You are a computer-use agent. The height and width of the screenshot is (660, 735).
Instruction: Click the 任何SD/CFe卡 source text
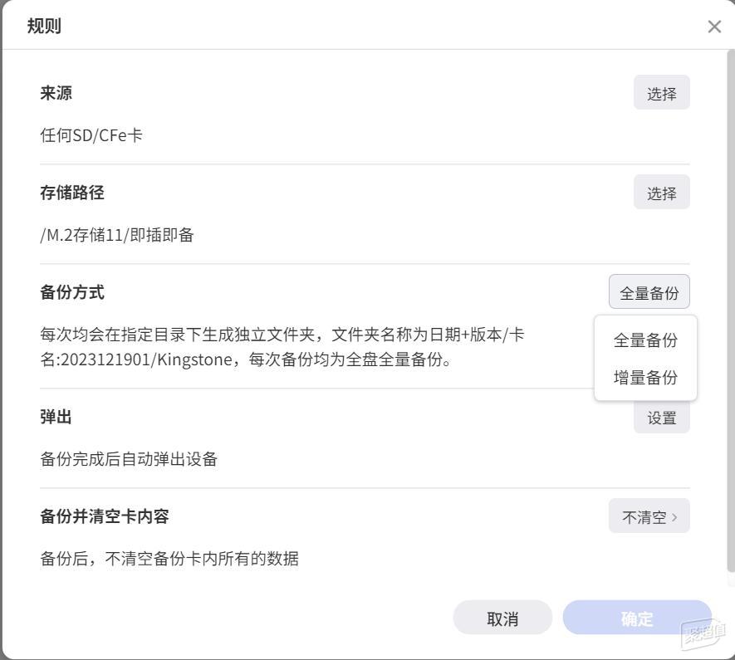(x=91, y=136)
